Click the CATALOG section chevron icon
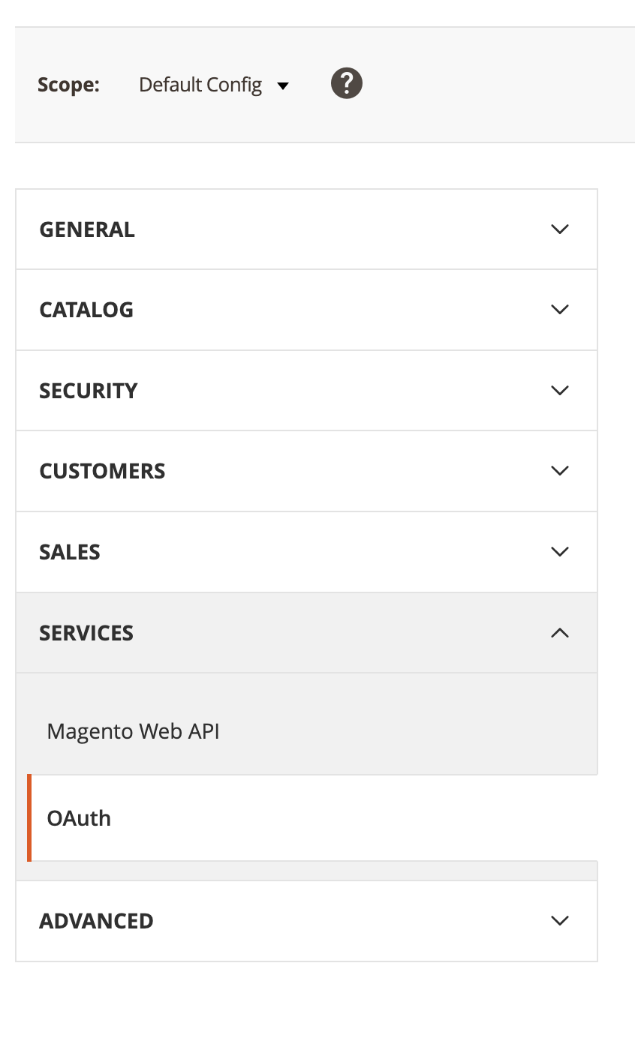This screenshot has width=635, height=1062. click(x=560, y=309)
